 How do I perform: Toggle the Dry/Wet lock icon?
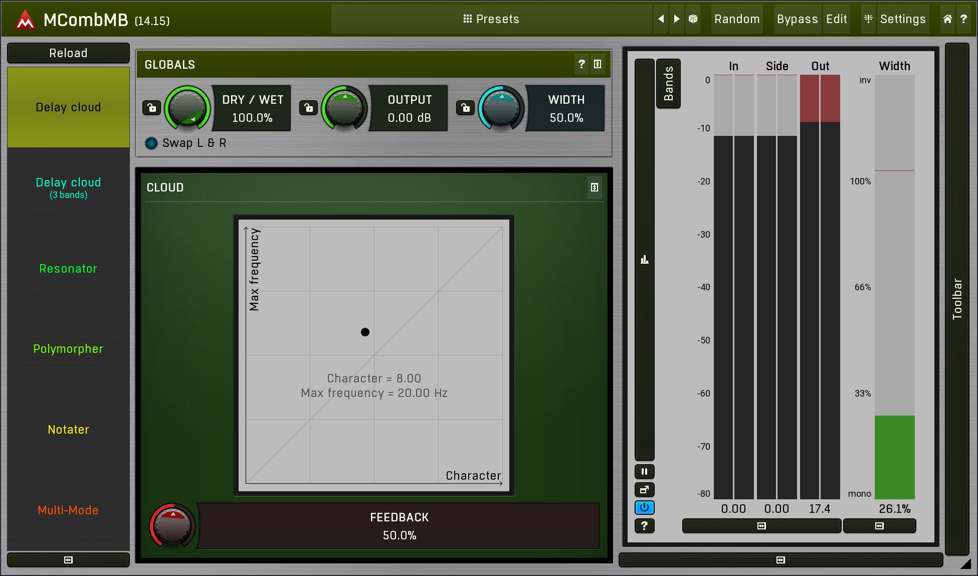[x=151, y=108]
